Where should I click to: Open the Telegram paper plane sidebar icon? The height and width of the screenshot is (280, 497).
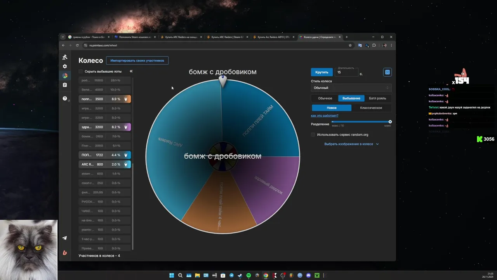tap(64, 238)
